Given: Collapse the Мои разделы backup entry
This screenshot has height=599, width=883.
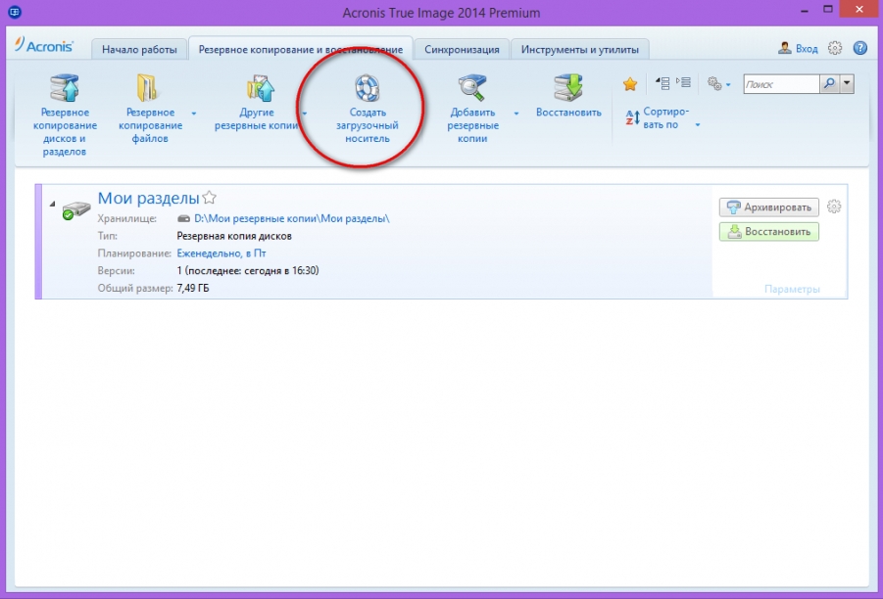Looking at the screenshot, I should click(x=52, y=204).
